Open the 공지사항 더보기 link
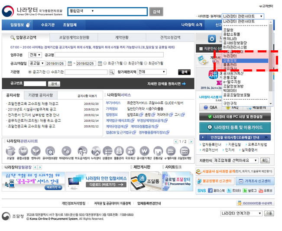The width and height of the screenshot is (282, 231). coord(87,96)
